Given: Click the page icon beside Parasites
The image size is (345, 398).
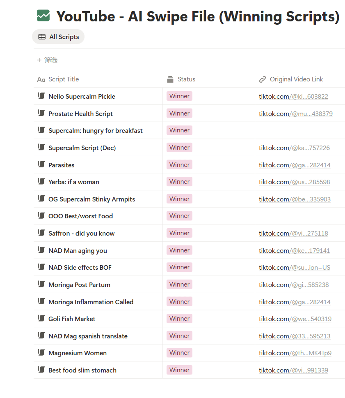Looking at the screenshot, I should 41,165.
